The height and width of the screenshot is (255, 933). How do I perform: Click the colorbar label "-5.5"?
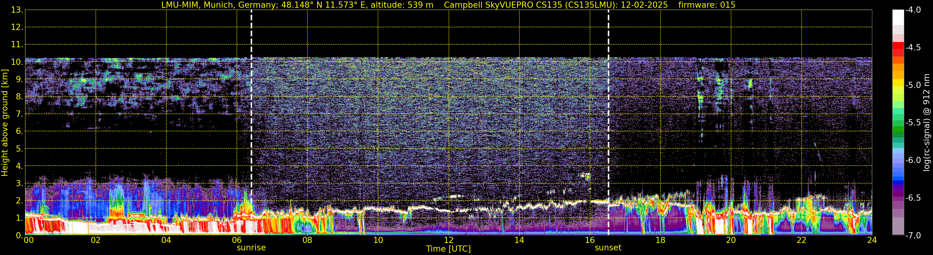tap(913, 123)
